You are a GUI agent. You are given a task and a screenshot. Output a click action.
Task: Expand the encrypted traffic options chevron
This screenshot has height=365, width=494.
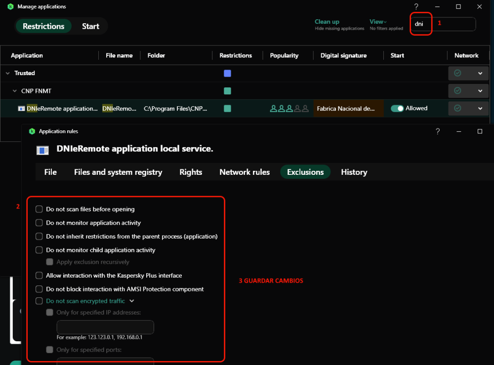point(132,301)
